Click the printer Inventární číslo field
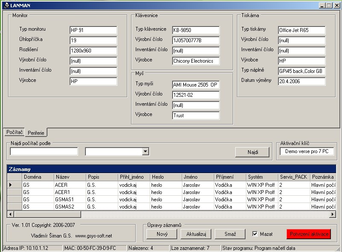 [301, 51]
